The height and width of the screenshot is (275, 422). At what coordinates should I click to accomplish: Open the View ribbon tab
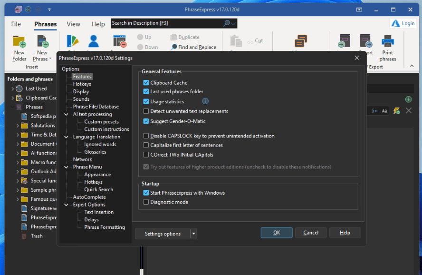coord(74,24)
